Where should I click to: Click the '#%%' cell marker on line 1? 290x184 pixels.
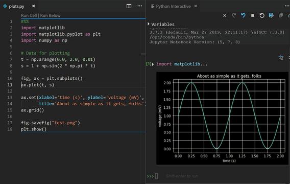click(x=25, y=21)
